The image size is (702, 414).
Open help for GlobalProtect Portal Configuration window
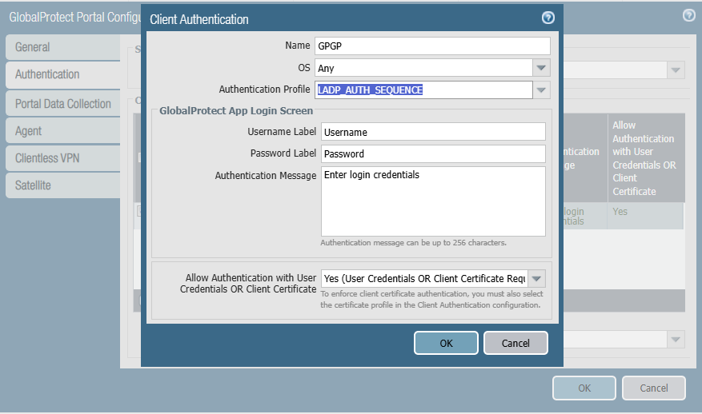(x=689, y=15)
